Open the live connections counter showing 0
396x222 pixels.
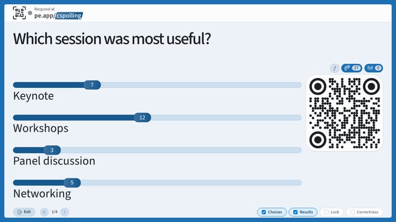coord(374,68)
